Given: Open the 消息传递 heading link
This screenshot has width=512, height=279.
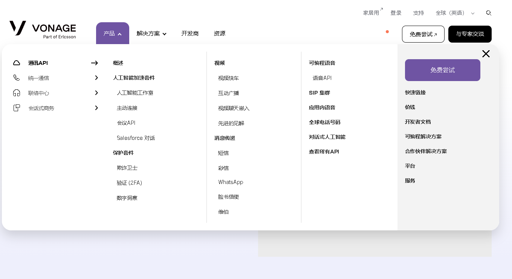Looking at the screenshot, I should click(x=225, y=138).
